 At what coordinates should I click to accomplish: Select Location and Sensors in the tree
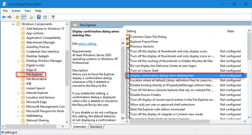coord(40,97)
